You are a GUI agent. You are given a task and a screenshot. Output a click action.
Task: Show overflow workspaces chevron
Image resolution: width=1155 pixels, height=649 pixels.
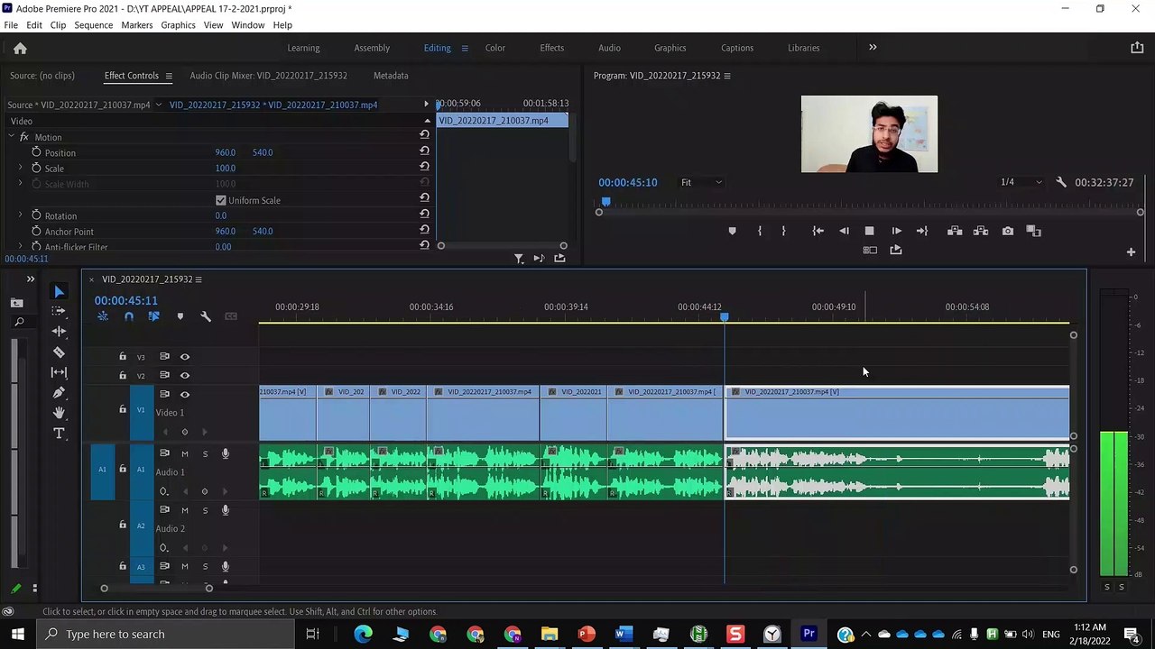[x=873, y=48]
